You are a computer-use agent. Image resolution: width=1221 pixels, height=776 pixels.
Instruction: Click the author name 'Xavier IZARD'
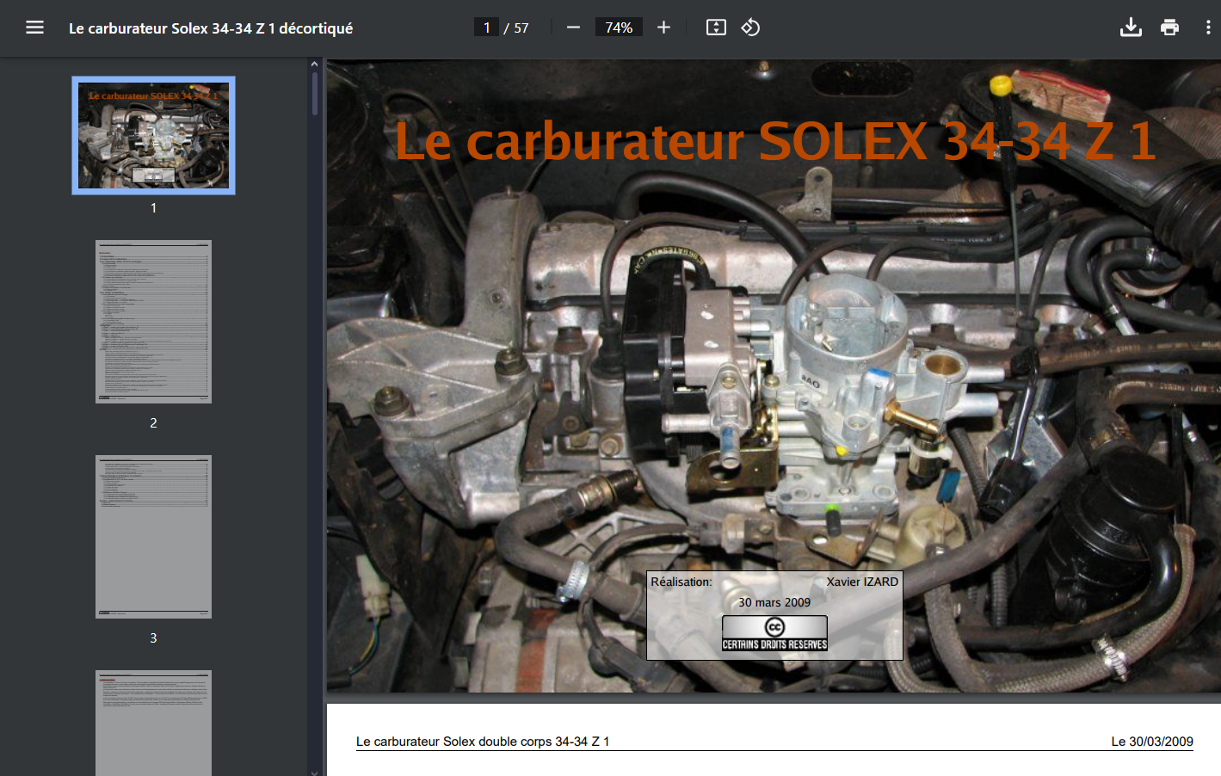coord(862,582)
